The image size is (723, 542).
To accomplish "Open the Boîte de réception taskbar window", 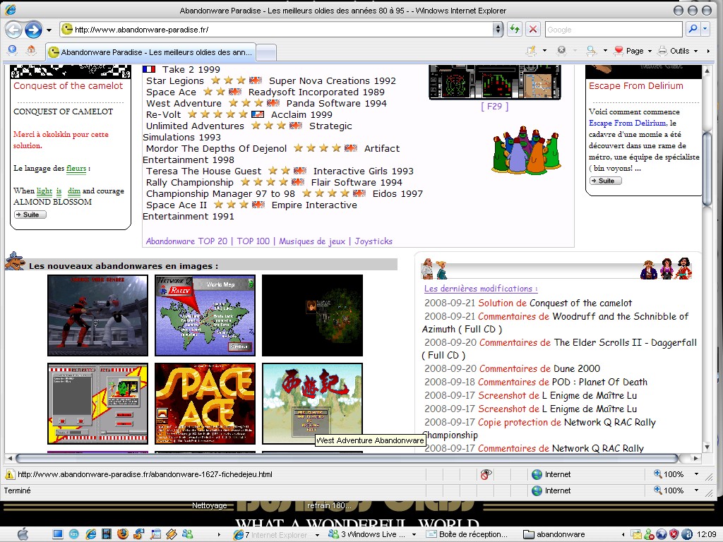I will 467,534.
